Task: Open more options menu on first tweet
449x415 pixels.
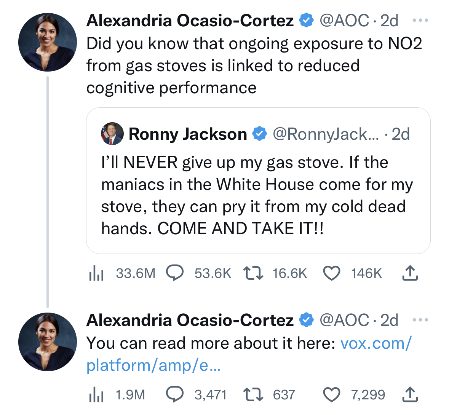Action: pyautogui.click(x=420, y=21)
